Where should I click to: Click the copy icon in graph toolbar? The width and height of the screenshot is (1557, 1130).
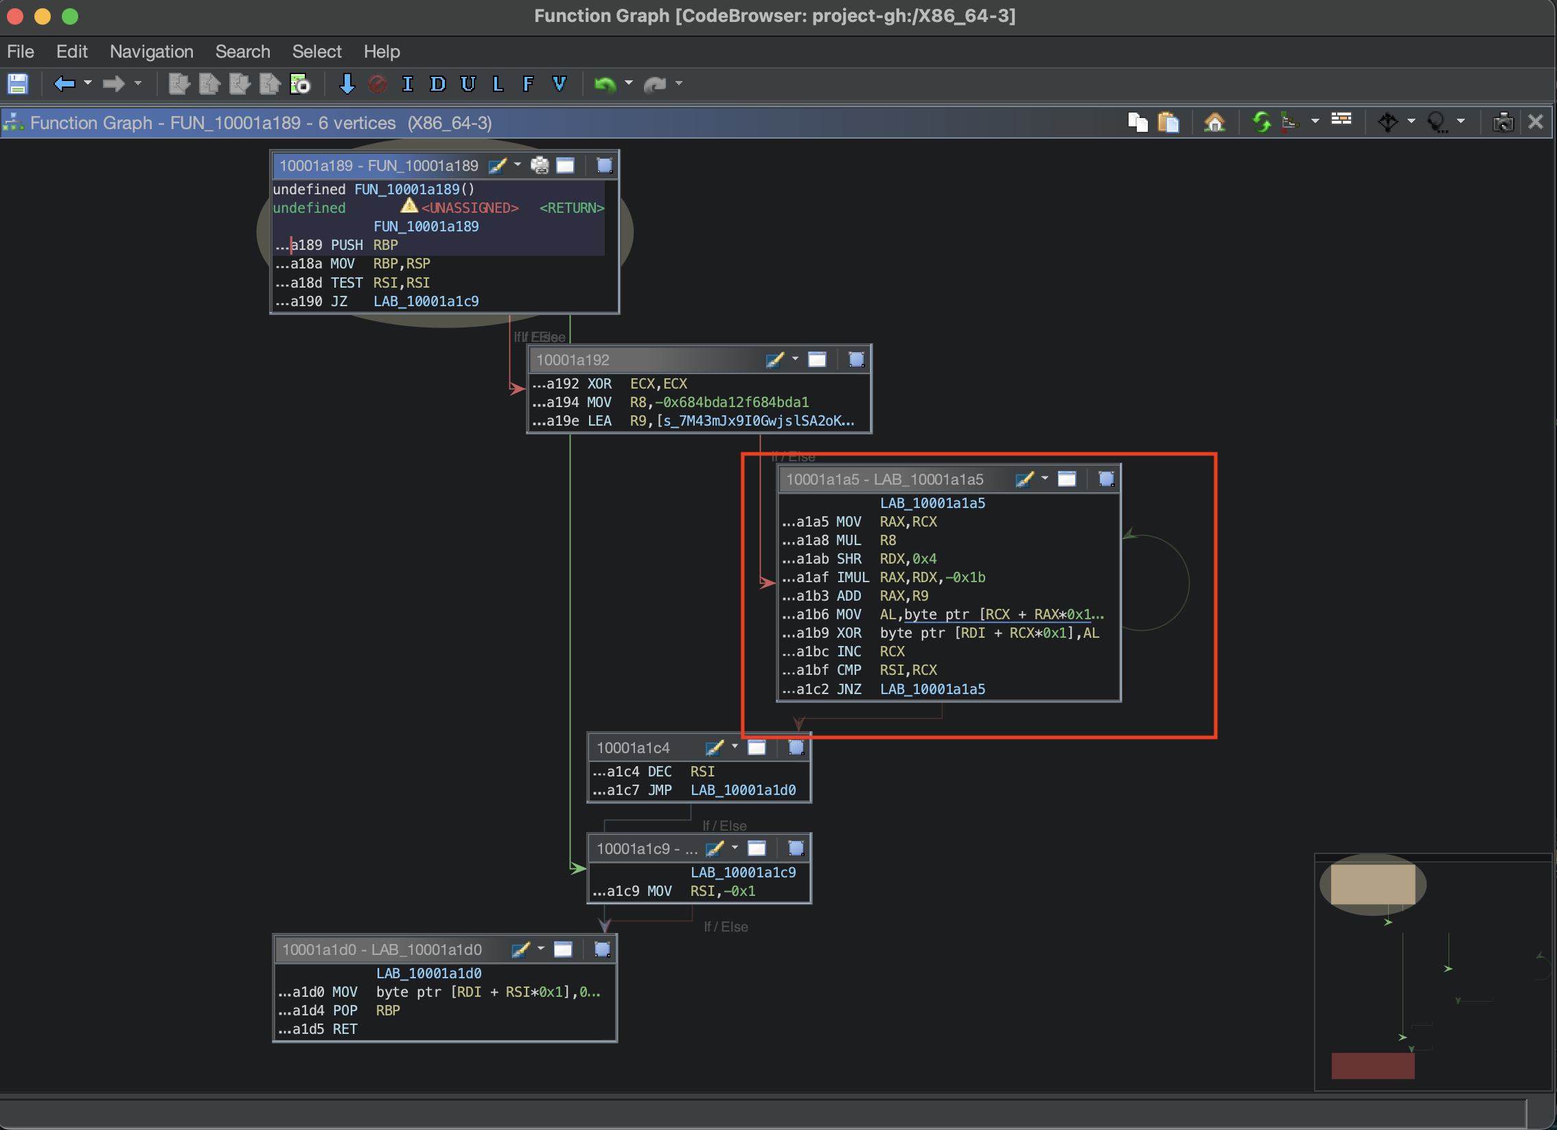(x=1138, y=122)
